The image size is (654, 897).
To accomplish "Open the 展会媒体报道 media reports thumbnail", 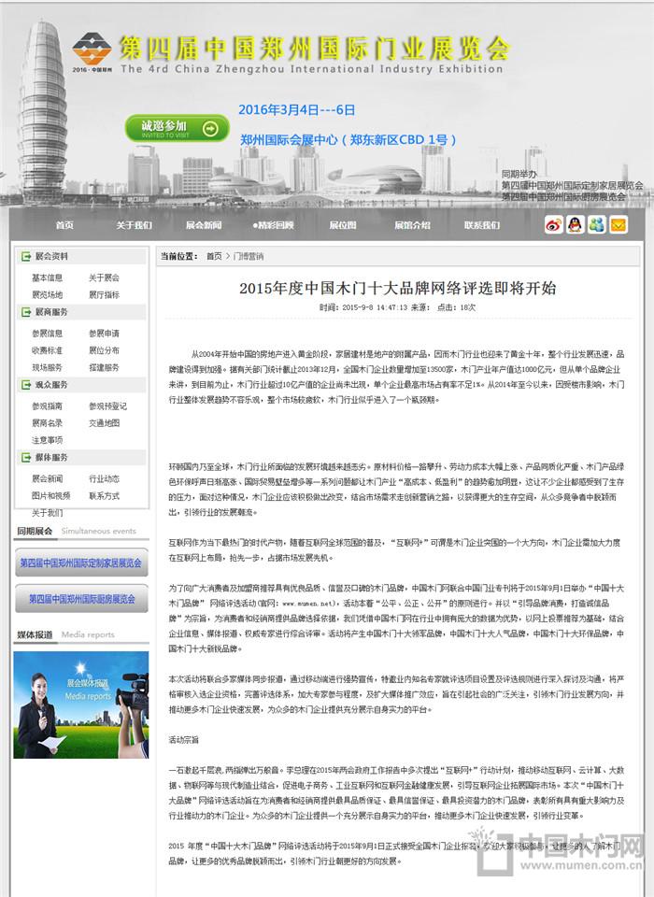I will tap(80, 705).
